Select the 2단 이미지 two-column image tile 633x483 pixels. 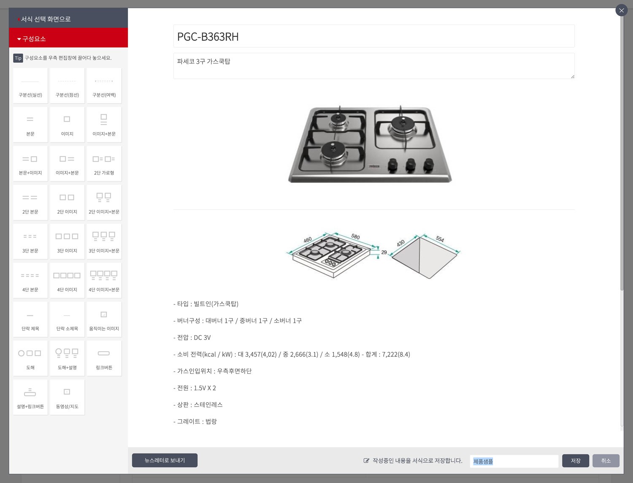pos(67,203)
